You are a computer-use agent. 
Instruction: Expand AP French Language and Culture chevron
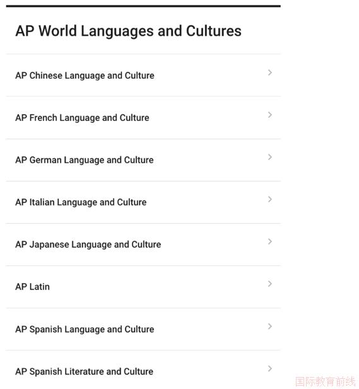click(x=269, y=115)
